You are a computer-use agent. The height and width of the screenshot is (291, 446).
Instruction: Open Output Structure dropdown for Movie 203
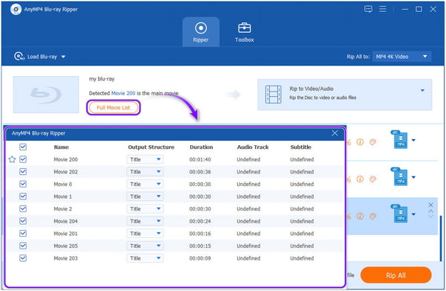tap(145, 258)
